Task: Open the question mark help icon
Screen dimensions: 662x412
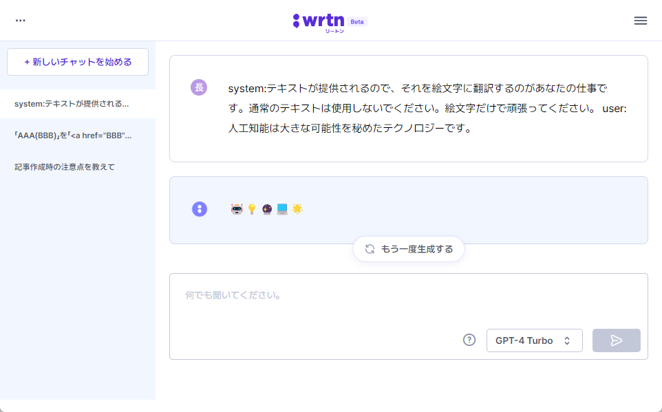Action: (469, 340)
